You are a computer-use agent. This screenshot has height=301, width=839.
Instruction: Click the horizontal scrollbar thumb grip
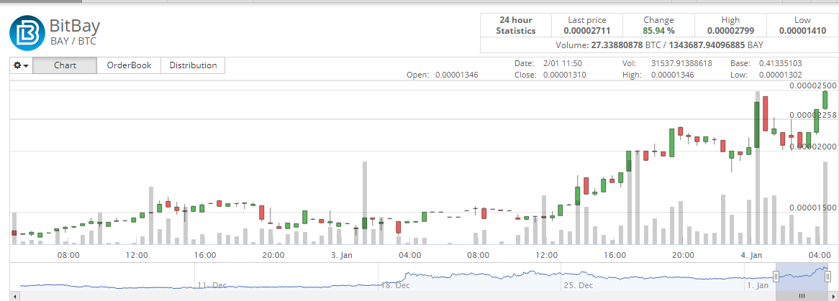coord(802,296)
